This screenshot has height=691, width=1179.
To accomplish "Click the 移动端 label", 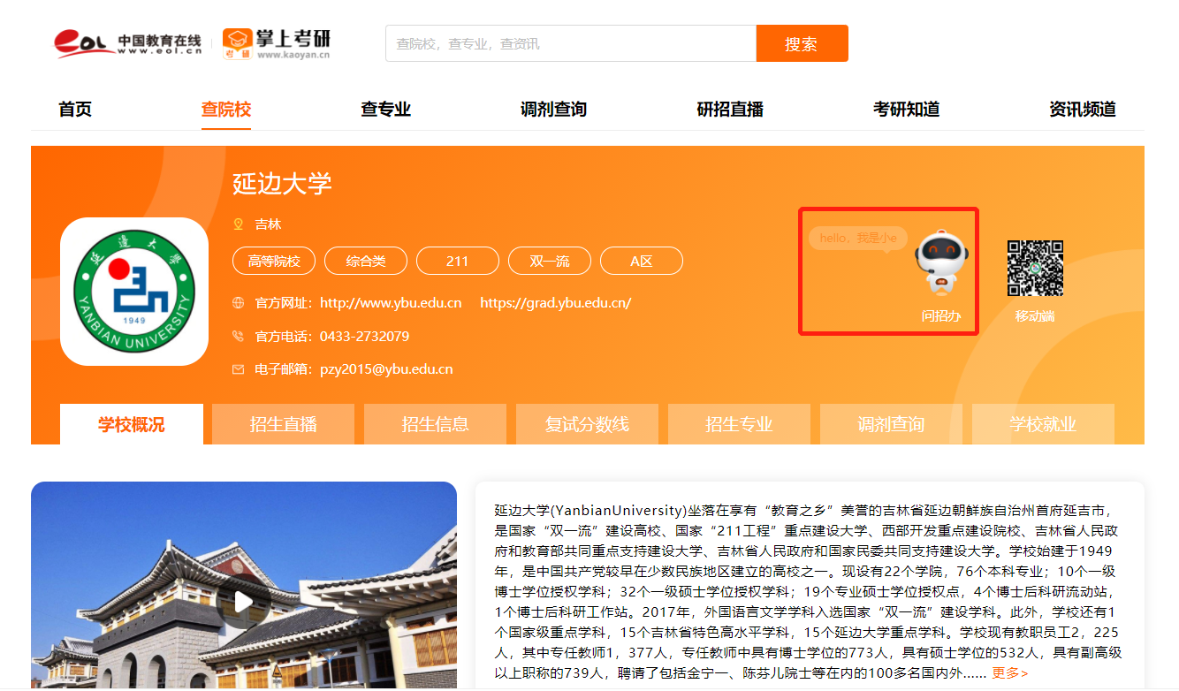I will pyautogui.click(x=1035, y=316).
